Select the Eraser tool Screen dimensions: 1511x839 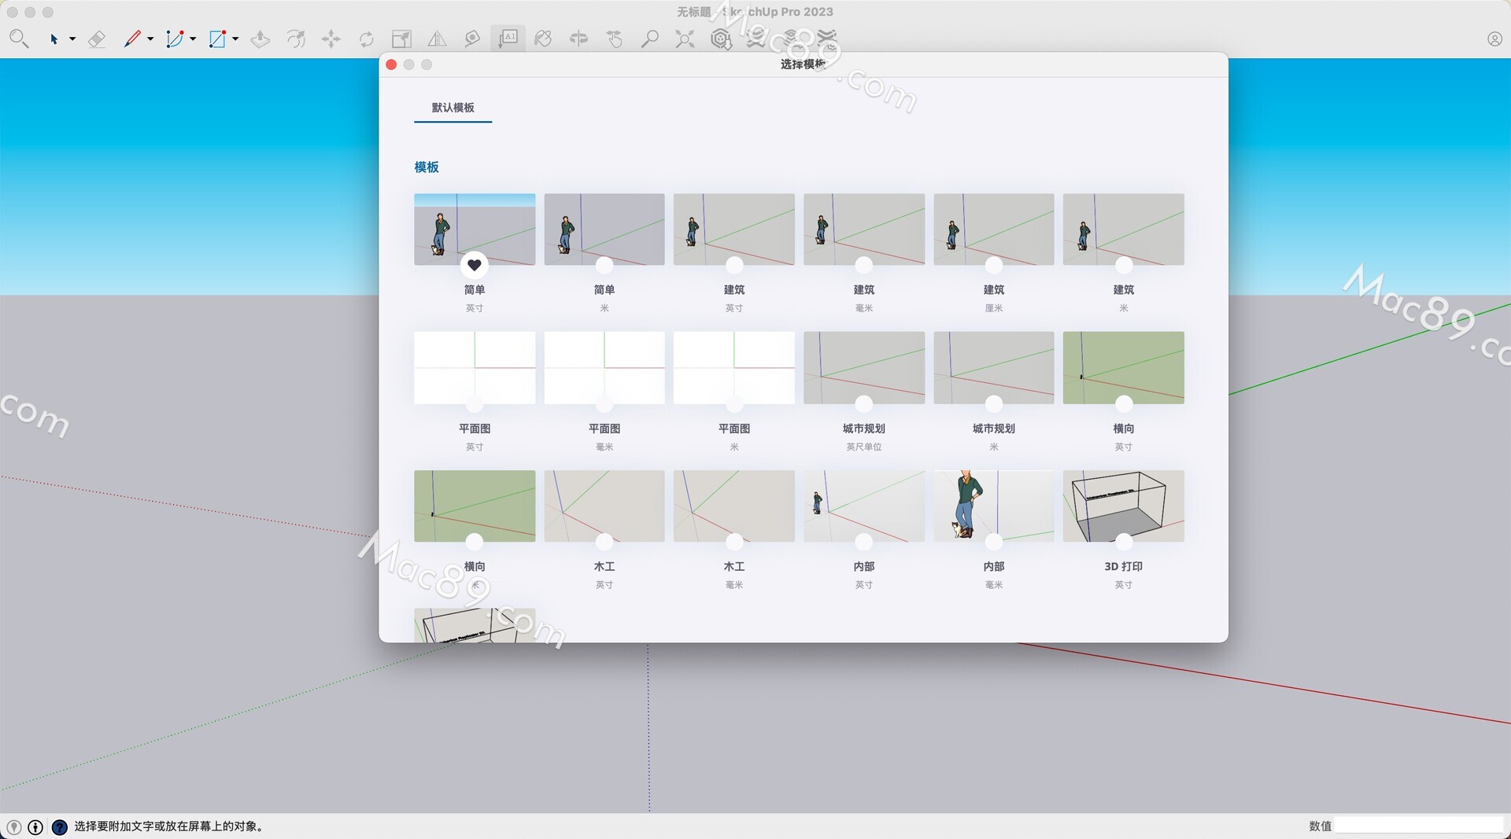pyautogui.click(x=96, y=39)
